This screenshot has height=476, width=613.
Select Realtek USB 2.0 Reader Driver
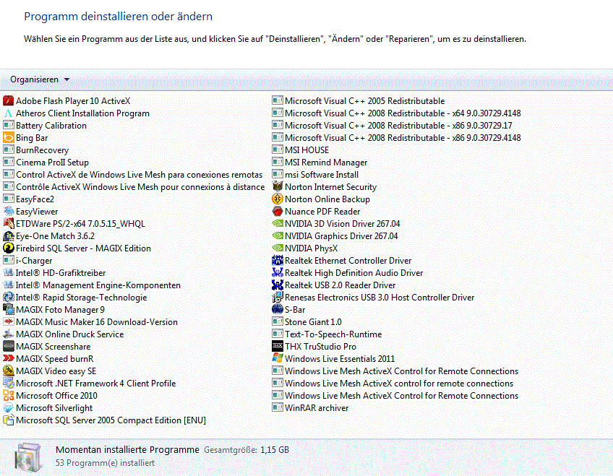pyautogui.click(x=333, y=285)
